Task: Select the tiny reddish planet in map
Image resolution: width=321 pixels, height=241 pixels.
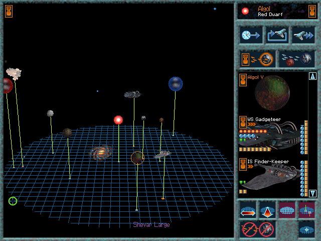Action: (x=162, y=120)
